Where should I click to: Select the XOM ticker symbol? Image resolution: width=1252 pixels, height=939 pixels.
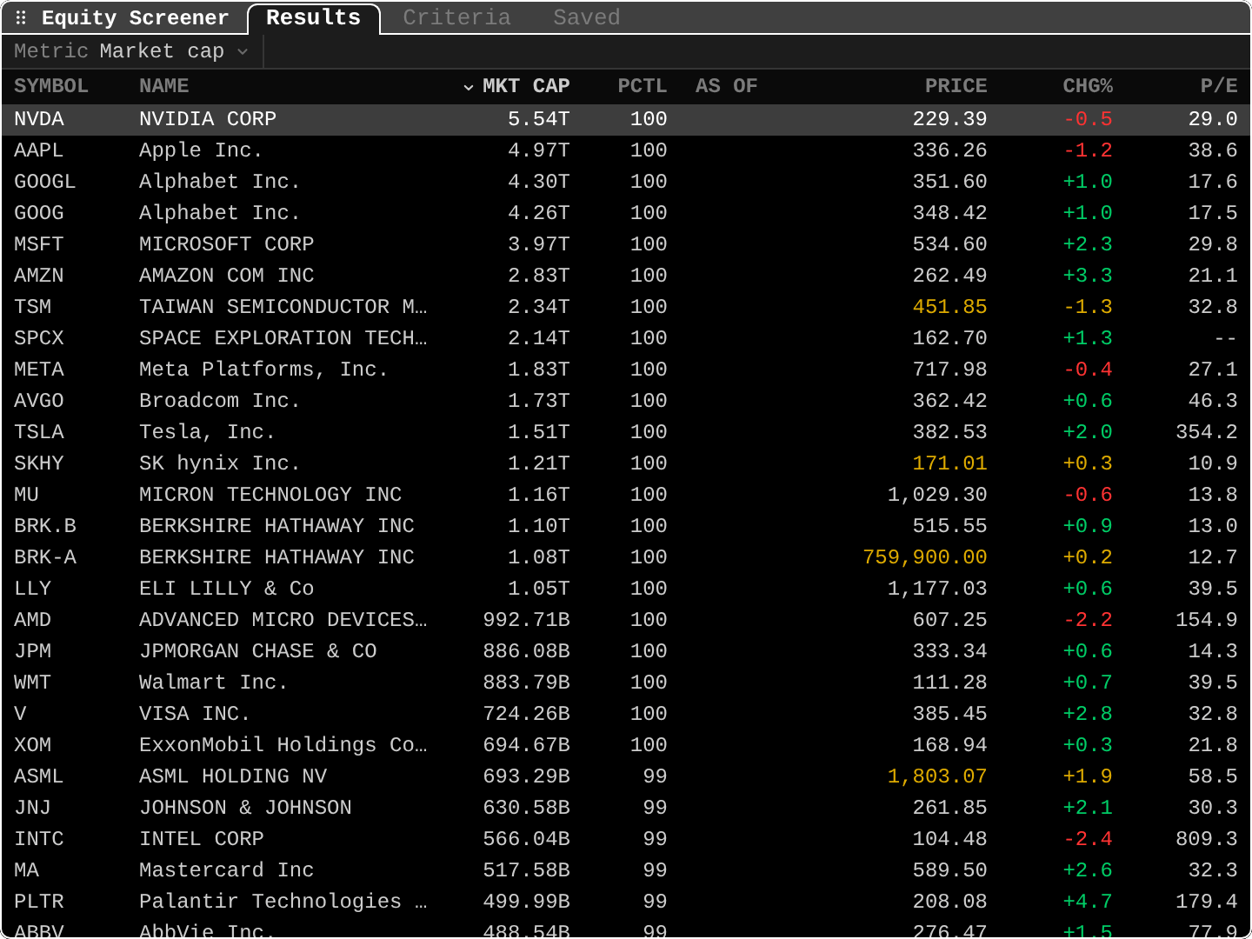(x=33, y=745)
